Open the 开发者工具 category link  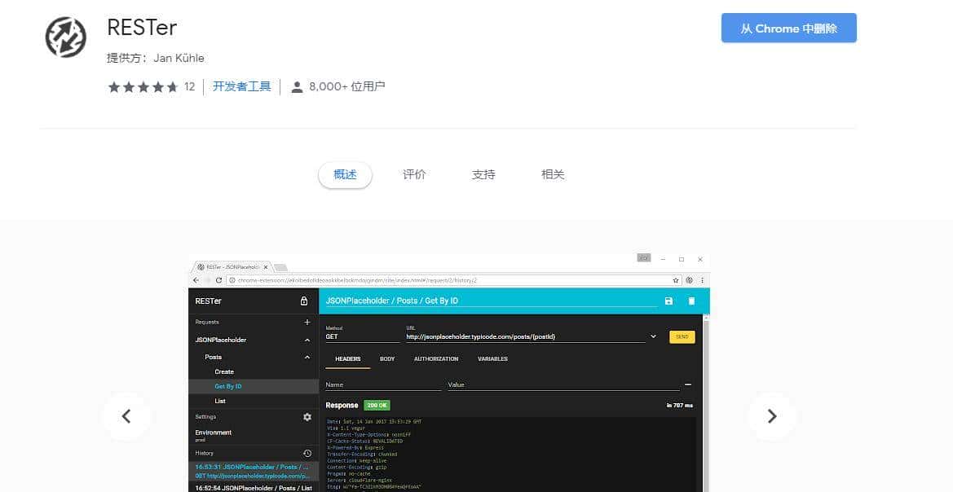tap(241, 86)
